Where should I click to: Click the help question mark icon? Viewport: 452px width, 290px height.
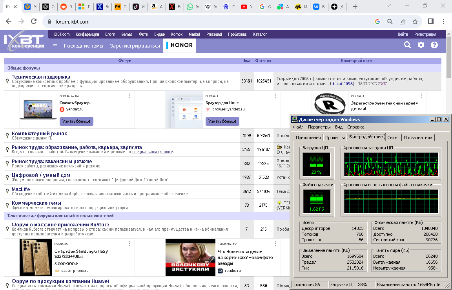coord(434,45)
